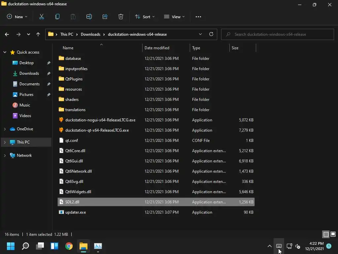The image size is (338, 254).
Task: Refresh the folder view
Action: [211, 34]
